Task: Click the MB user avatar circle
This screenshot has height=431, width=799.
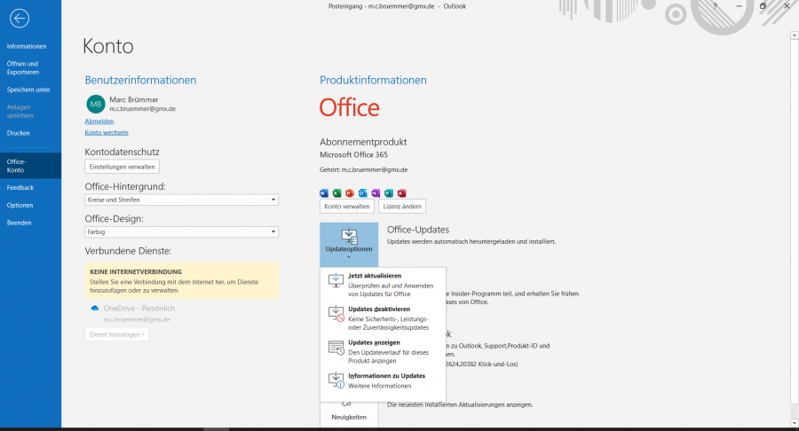Action: 95,104
